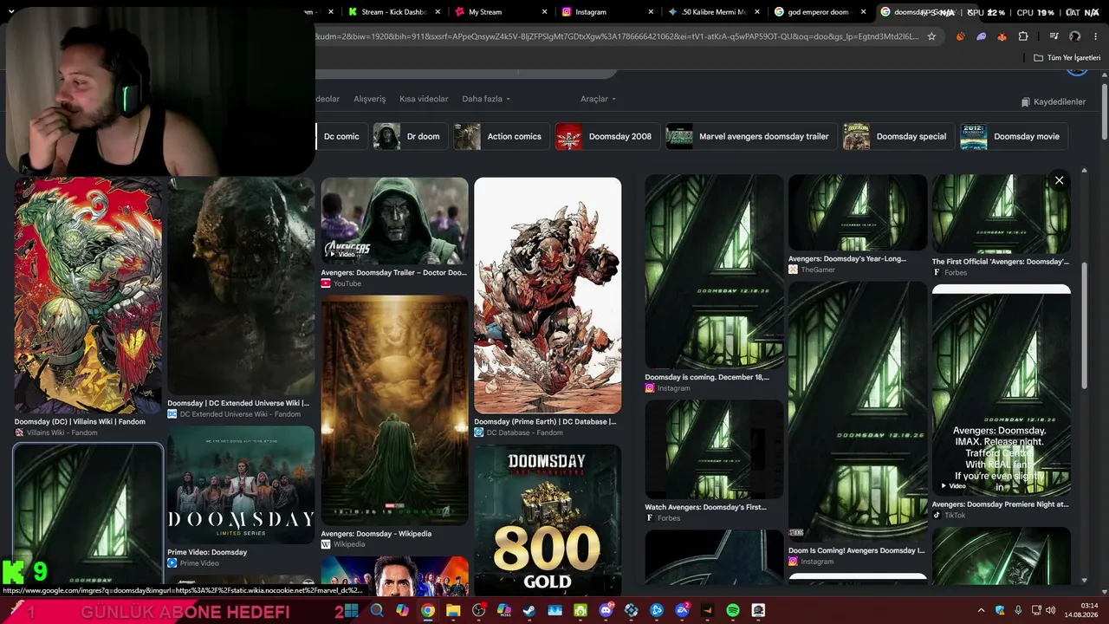Viewport: 1109px width, 624px height.
Task: Bookmark this page with the star icon
Action: (931, 36)
